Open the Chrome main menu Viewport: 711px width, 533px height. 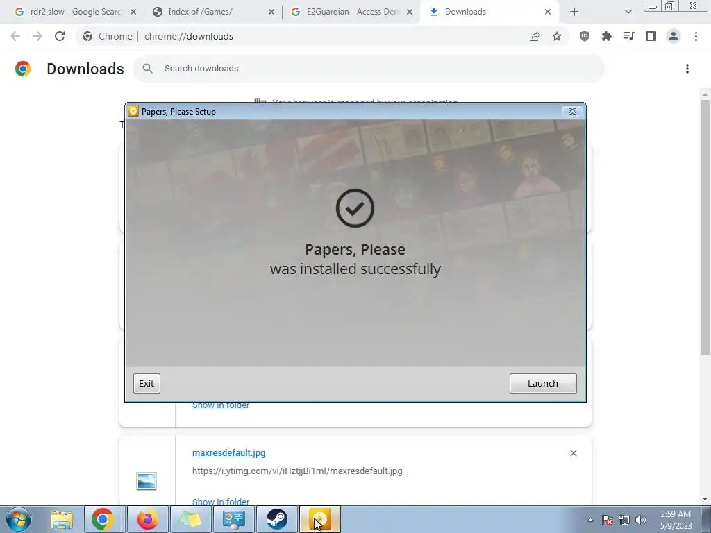696,36
